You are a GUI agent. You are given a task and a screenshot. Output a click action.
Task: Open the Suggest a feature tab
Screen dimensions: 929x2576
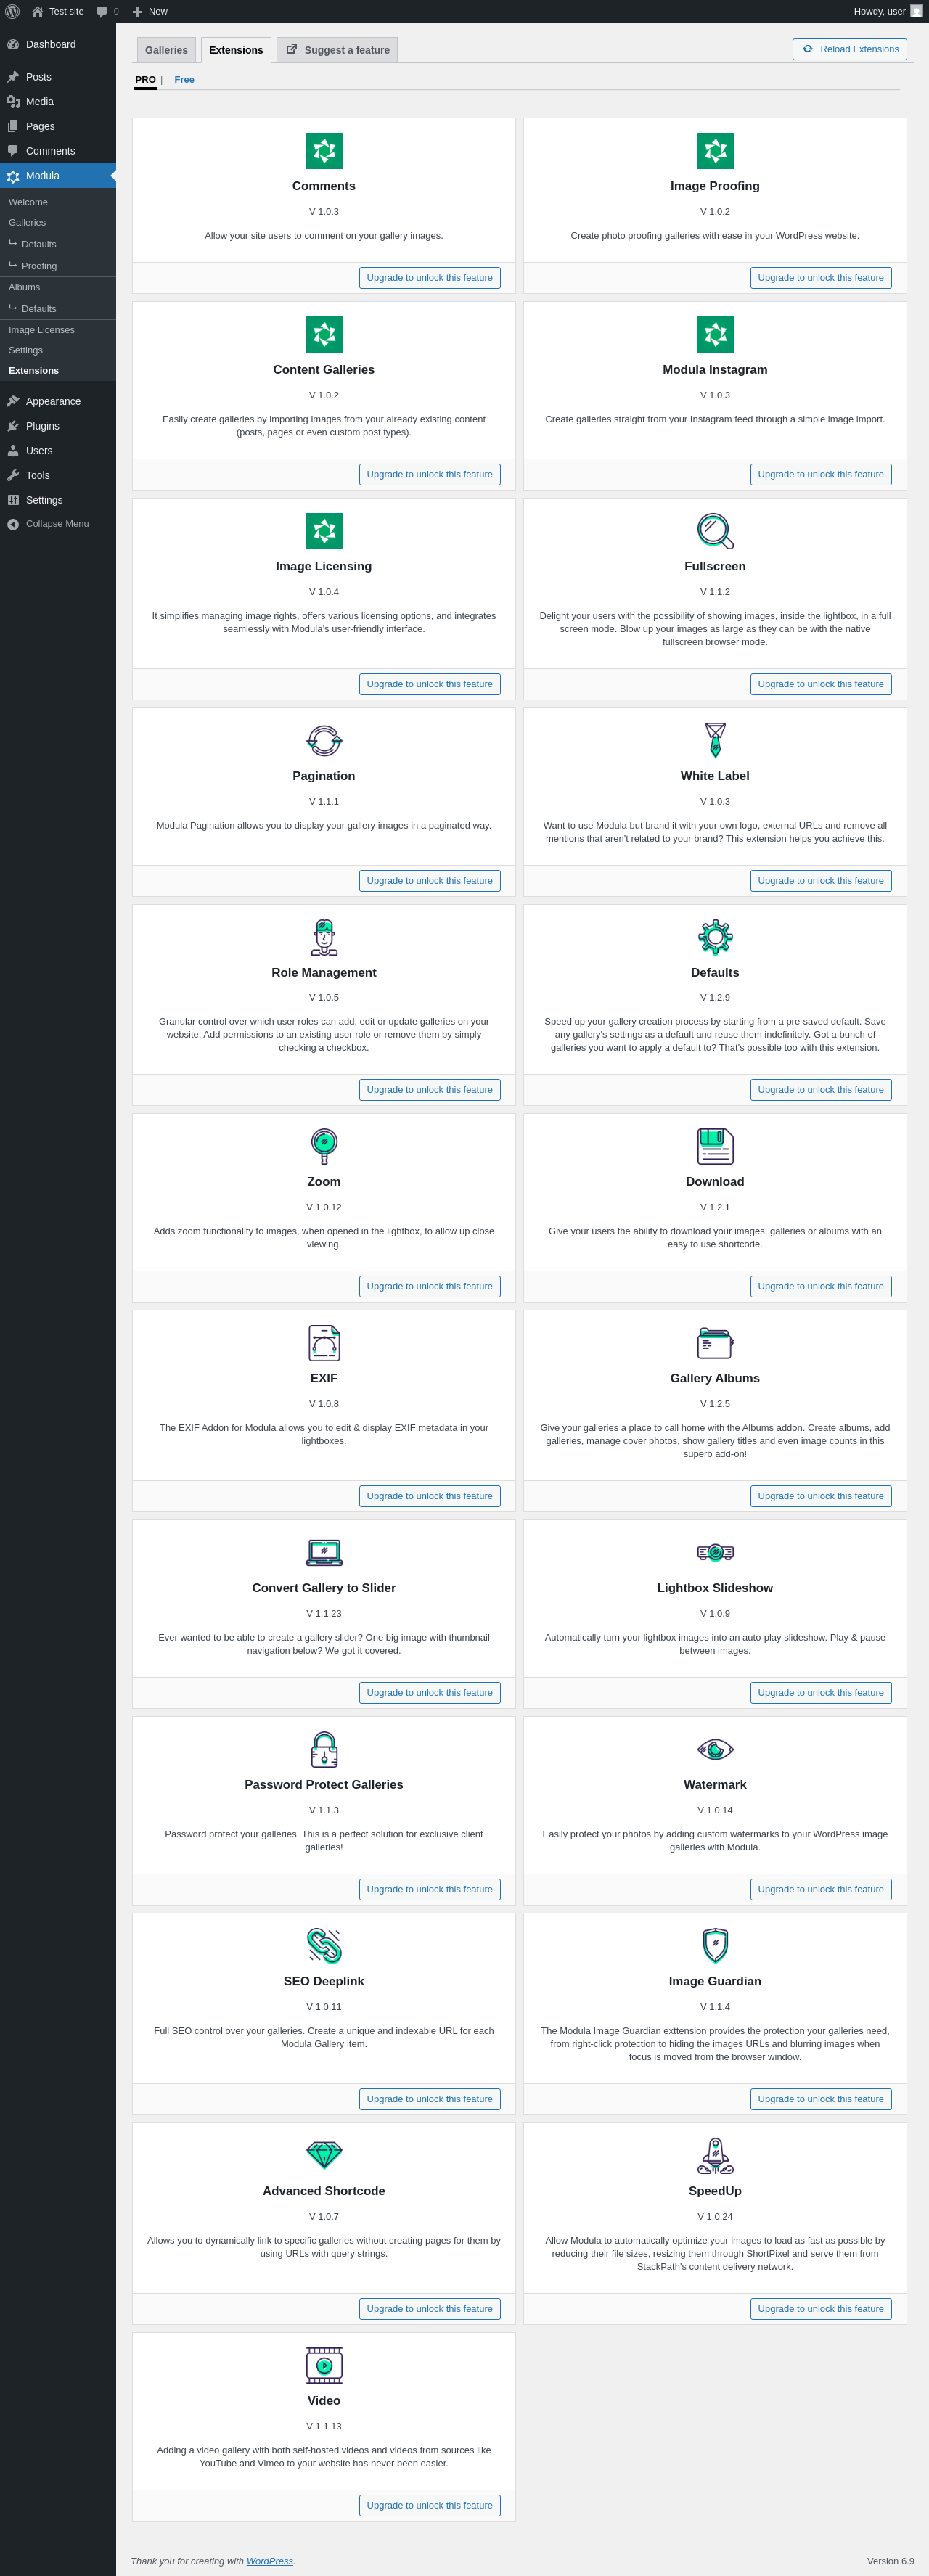click(337, 50)
